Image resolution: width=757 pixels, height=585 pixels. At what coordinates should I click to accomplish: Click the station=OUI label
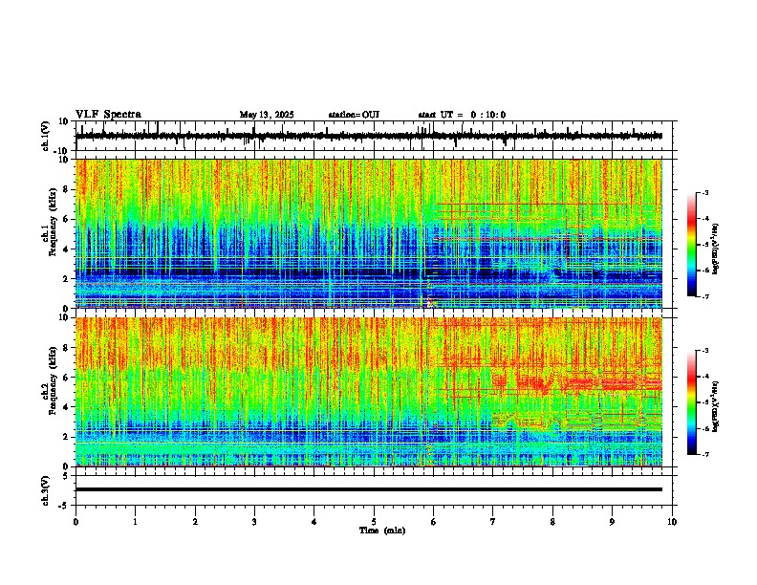354,115
